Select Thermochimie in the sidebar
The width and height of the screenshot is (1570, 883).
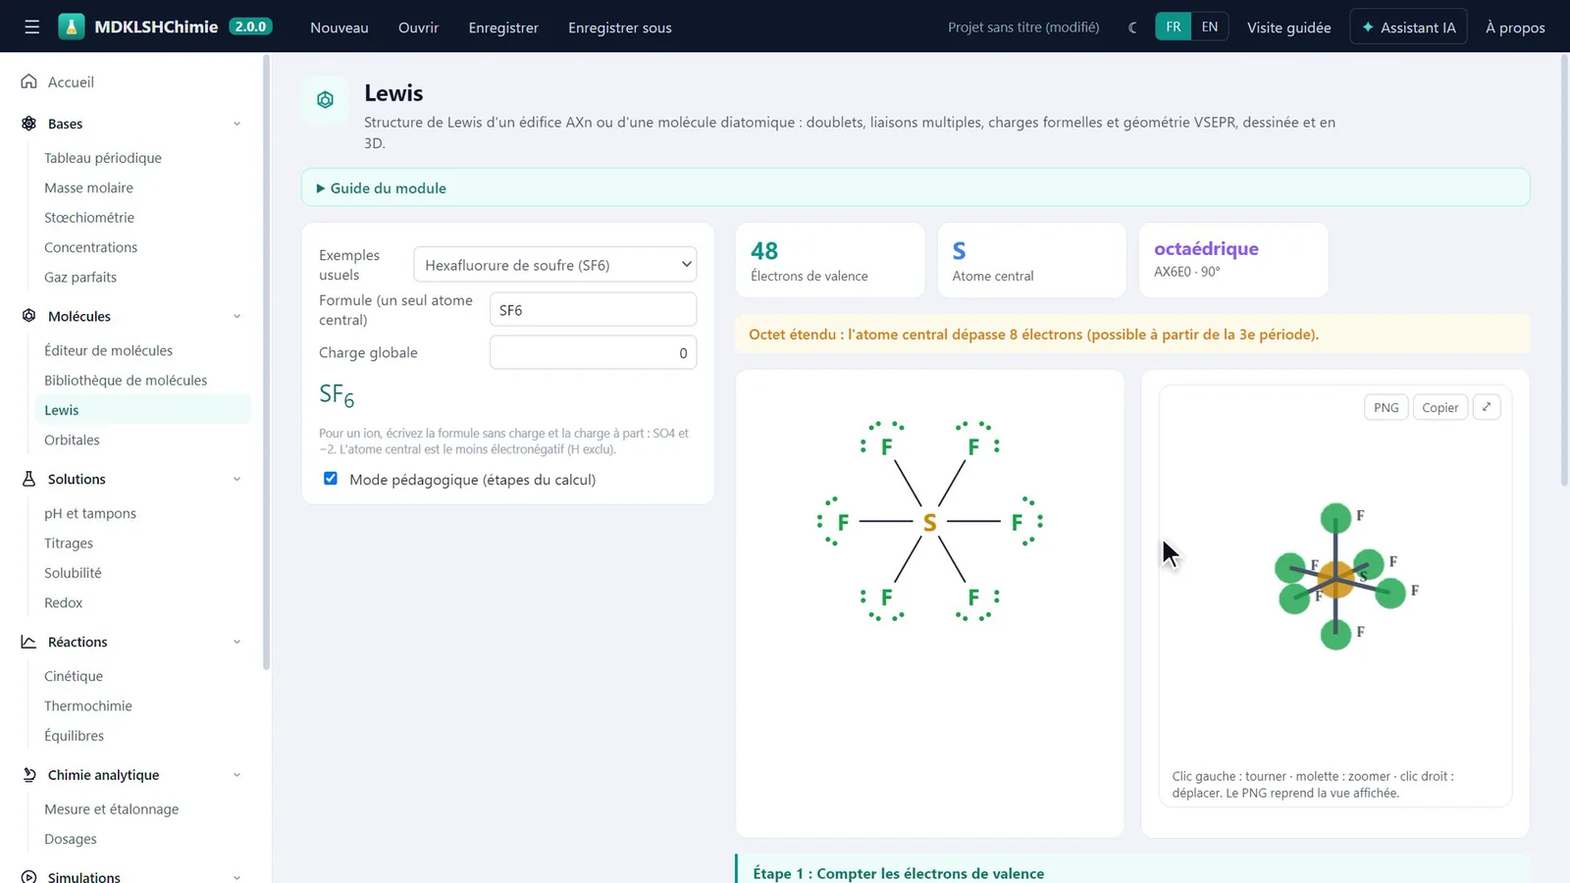[x=88, y=705]
